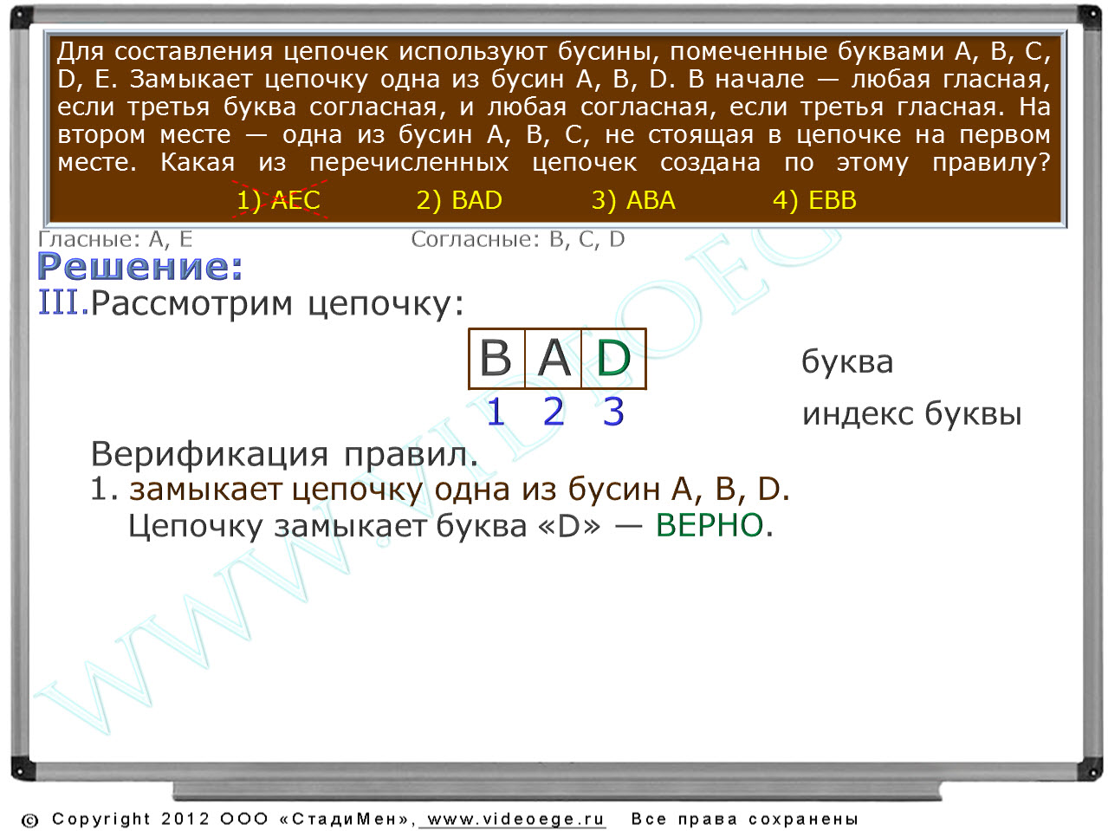This screenshot has width=1108, height=831.
Task: Click index number 3 under the chain
Action: tap(613, 412)
